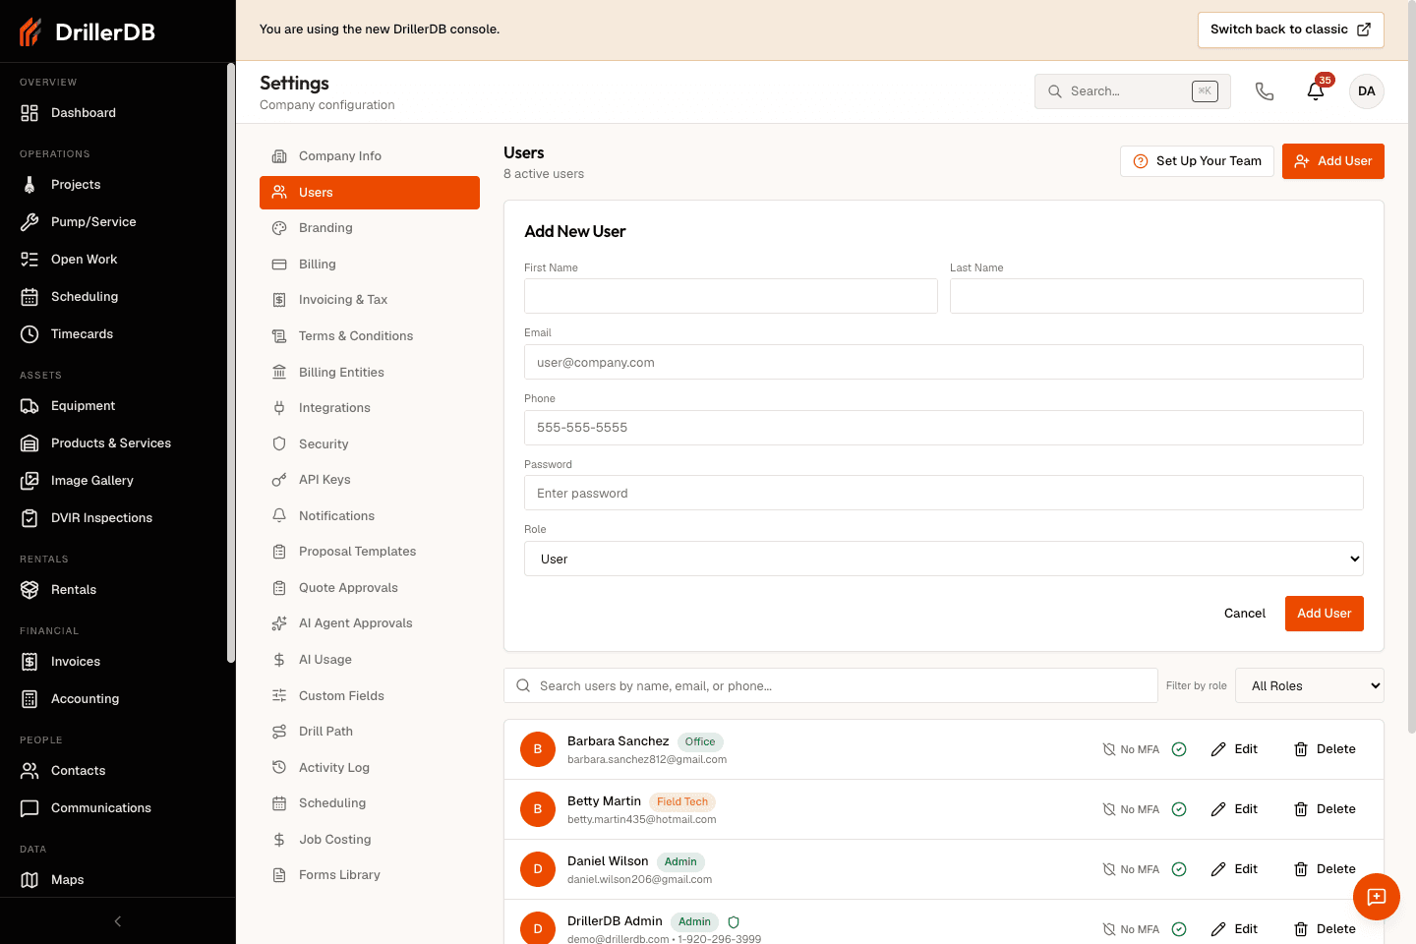Collapse the sidebar with chevron arrow
Viewport: 1416px width, 944px height.
click(118, 921)
